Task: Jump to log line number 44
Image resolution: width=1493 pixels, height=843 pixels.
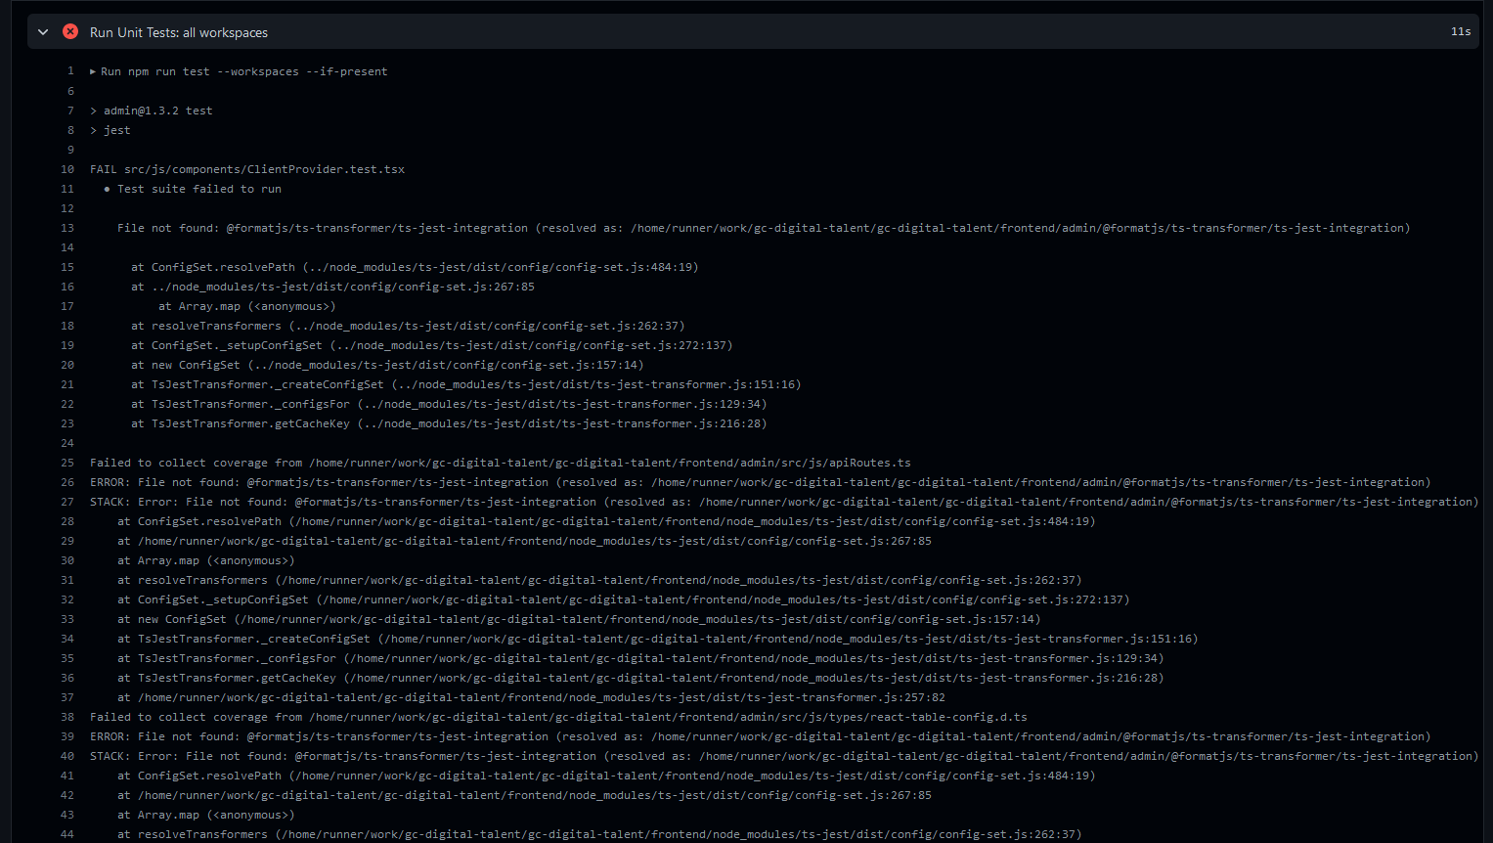Action: 67,834
